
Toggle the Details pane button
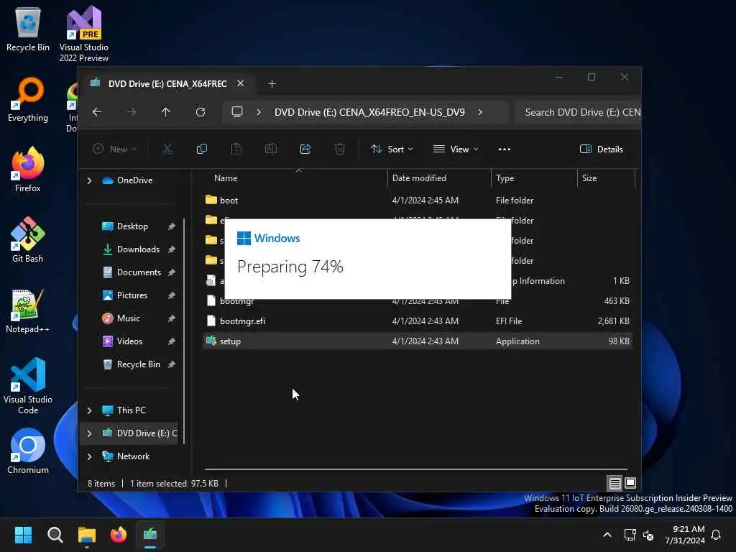tap(602, 149)
